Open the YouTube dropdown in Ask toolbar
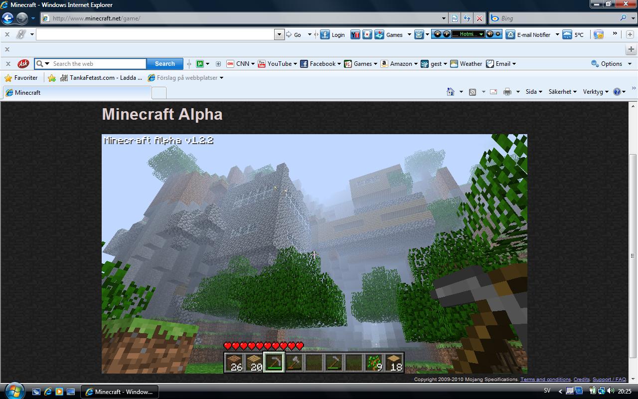The width and height of the screenshot is (638, 399). pos(295,64)
